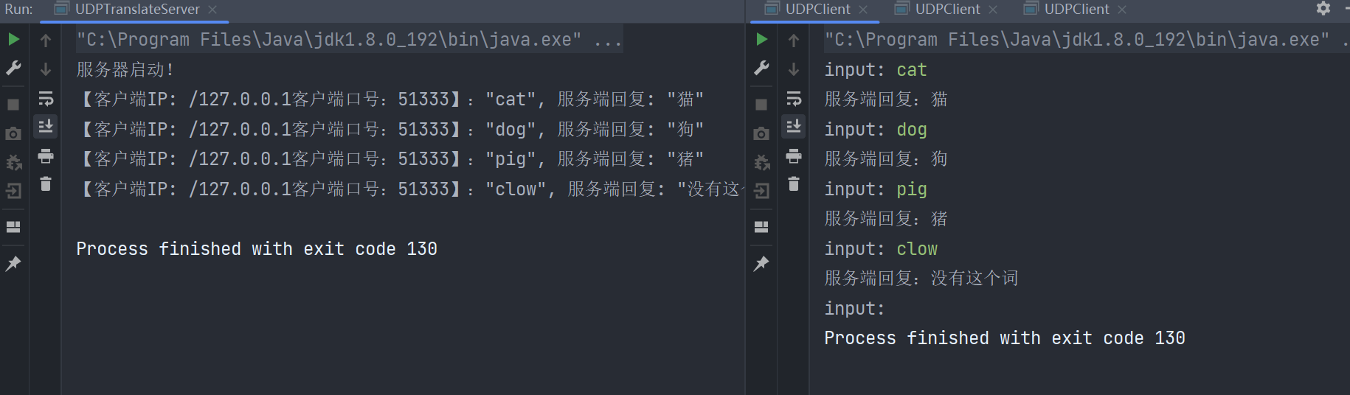Rerun UDPClient with green play icon
1350x395 pixels.
(762, 39)
